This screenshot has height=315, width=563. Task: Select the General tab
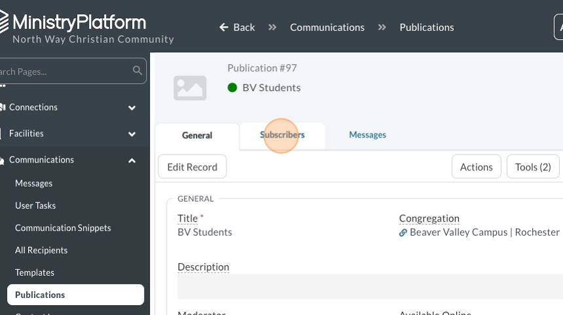click(x=197, y=136)
